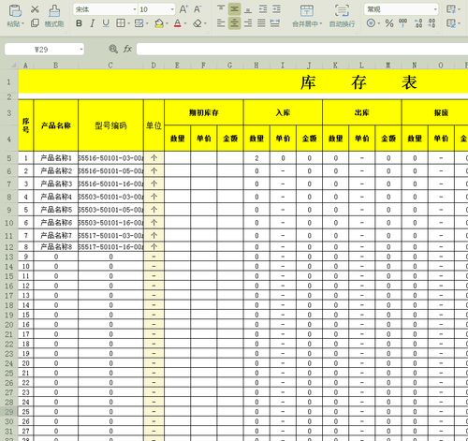Toggle underline formatting
The height and width of the screenshot is (441, 468).
click(x=106, y=23)
